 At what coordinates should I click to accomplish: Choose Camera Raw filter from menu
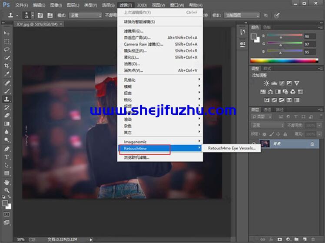pos(160,44)
